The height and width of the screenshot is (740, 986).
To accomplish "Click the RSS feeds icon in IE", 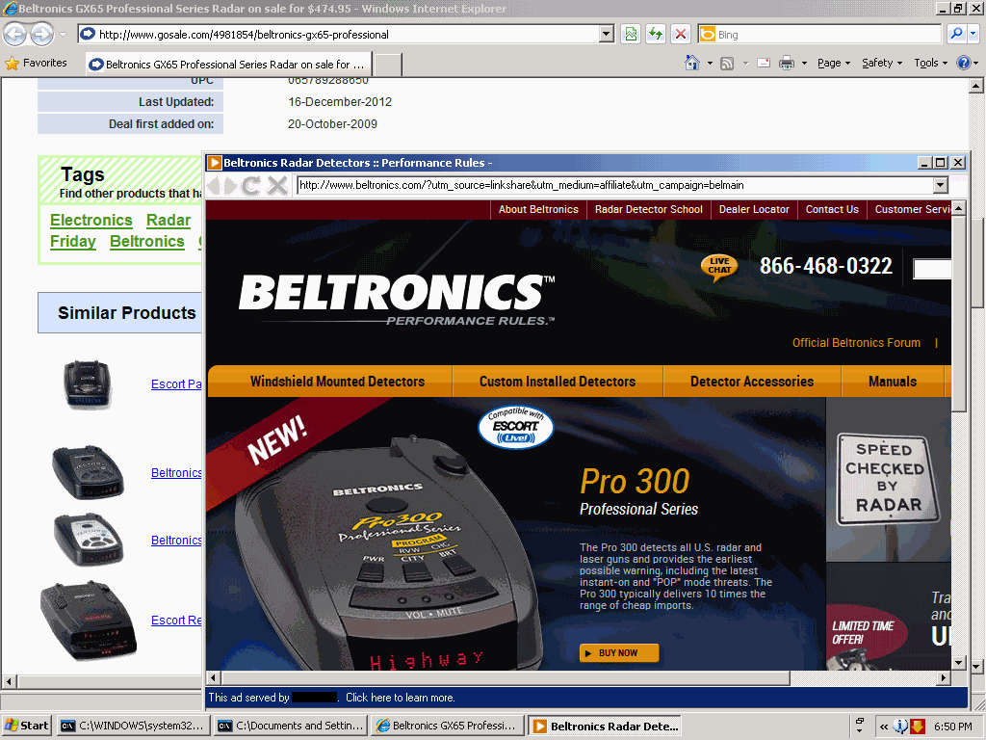I will click(727, 63).
